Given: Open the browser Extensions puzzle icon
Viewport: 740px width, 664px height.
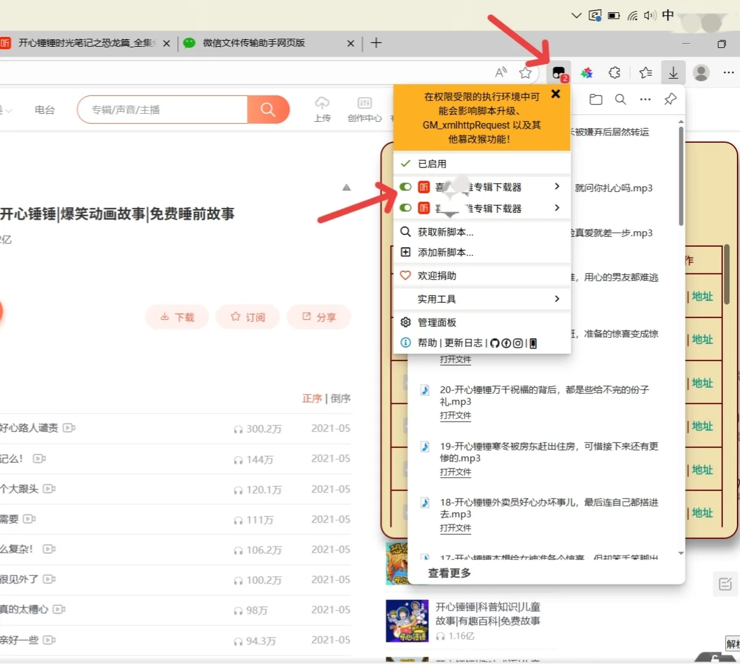Looking at the screenshot, I should (x=614, y=72).
